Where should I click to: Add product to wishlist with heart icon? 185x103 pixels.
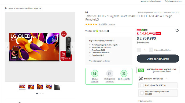pyautogui.click(x=177, y=31)
